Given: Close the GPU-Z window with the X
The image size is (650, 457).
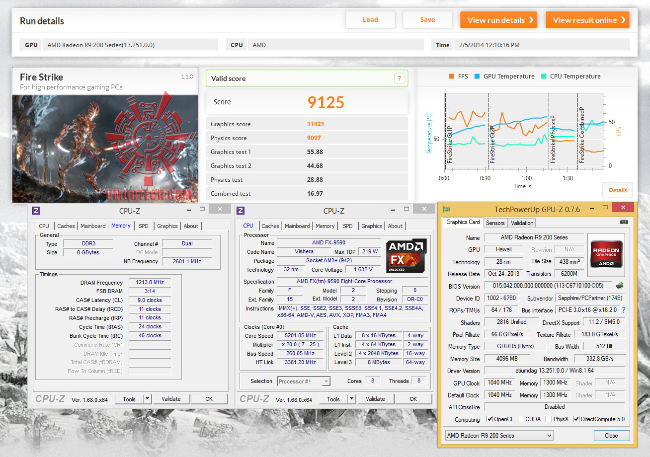Looking at the screenshot, I should click(623, 208).
